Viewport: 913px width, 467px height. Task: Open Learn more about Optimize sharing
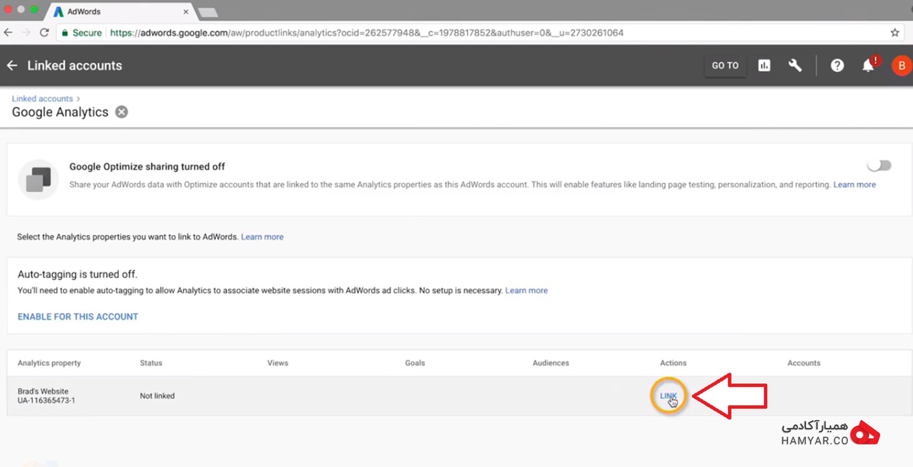point(855,185)
